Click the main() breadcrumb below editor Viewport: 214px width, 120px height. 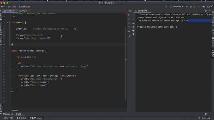click(15, 110)
